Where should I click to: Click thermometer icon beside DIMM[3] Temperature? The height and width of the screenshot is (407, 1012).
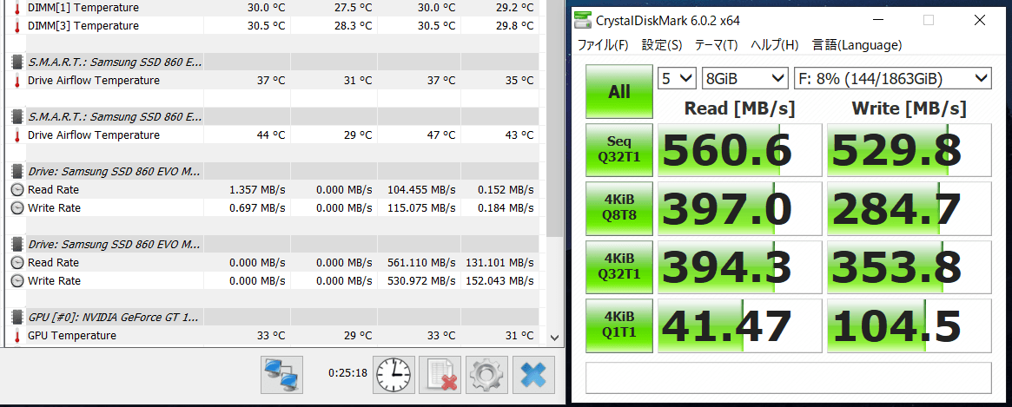[17, 26]
